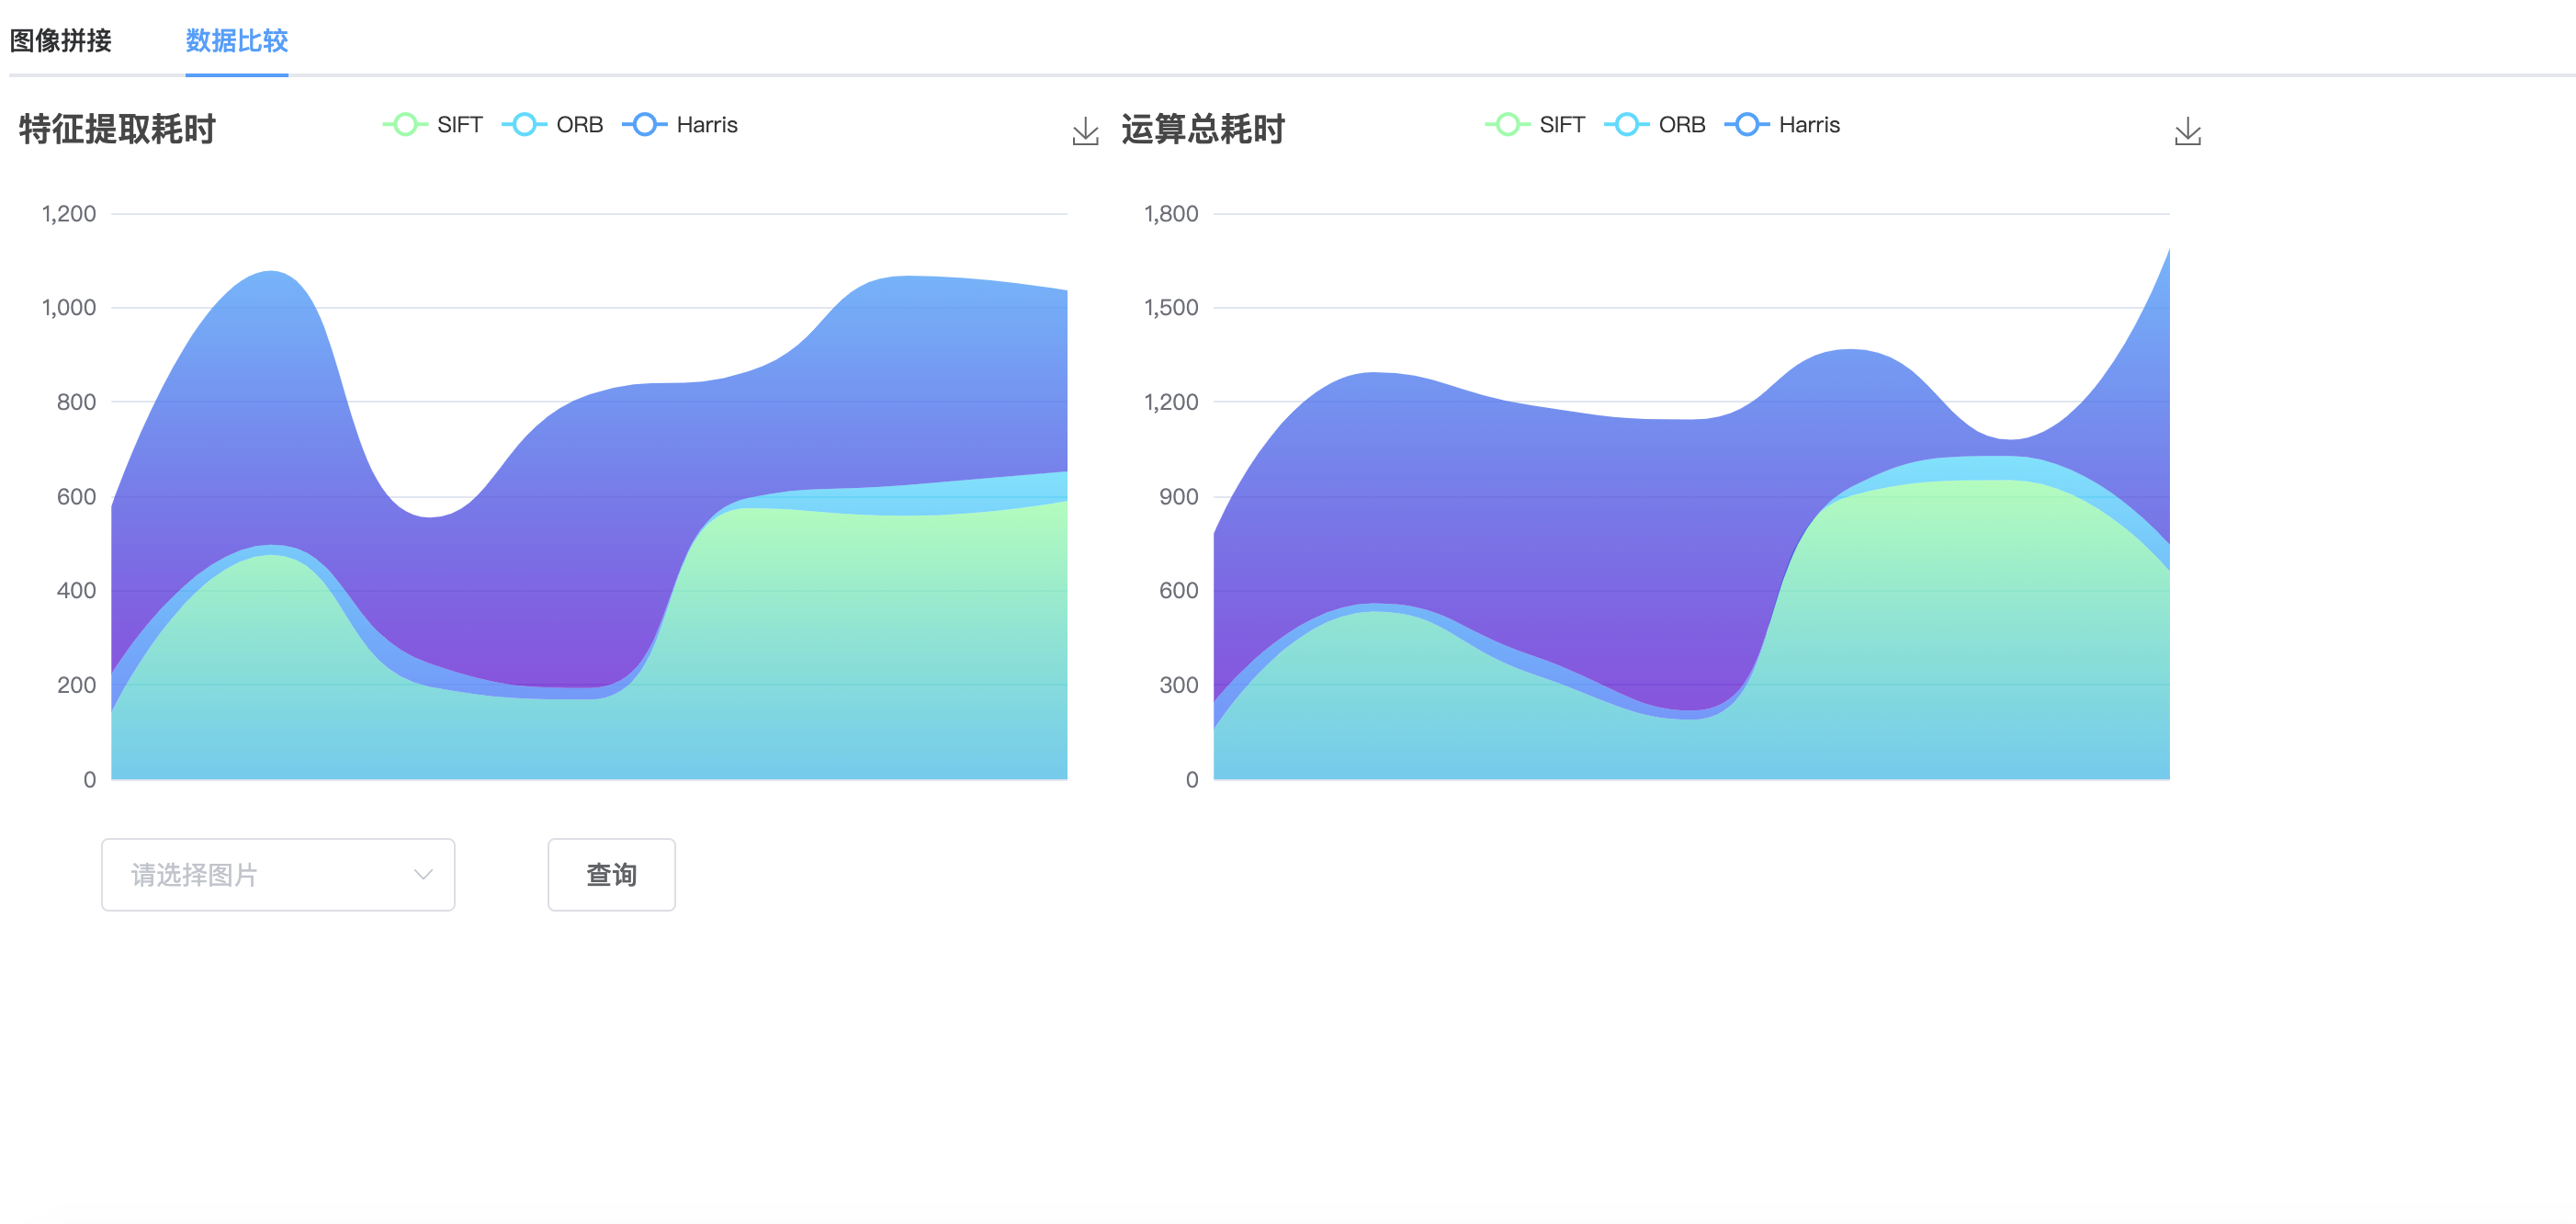The height and width of the screenshot is (1224, 2576).
Task: Download the 特征提取耗时 chart image
Action: [x=1085, y=131]
